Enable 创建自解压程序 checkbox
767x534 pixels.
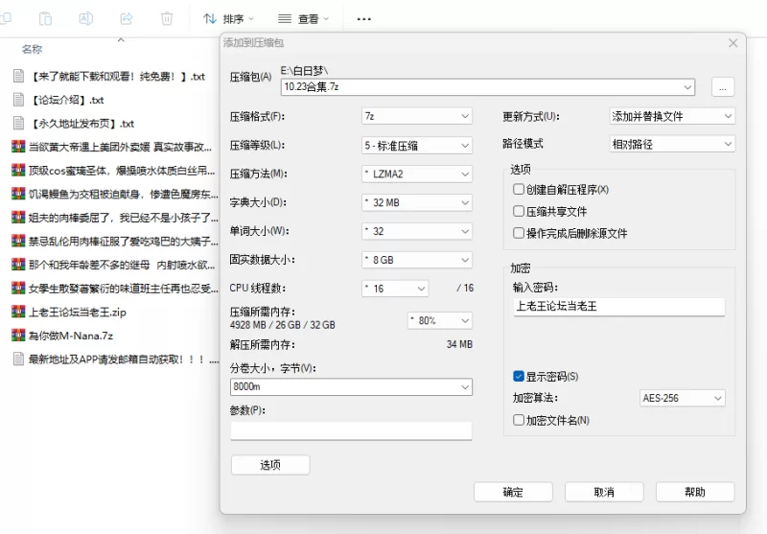pyautogui.click(x=519, y=190)
